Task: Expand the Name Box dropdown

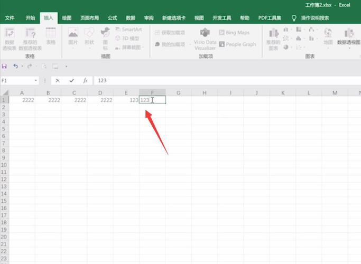Action: coord(36,80)
